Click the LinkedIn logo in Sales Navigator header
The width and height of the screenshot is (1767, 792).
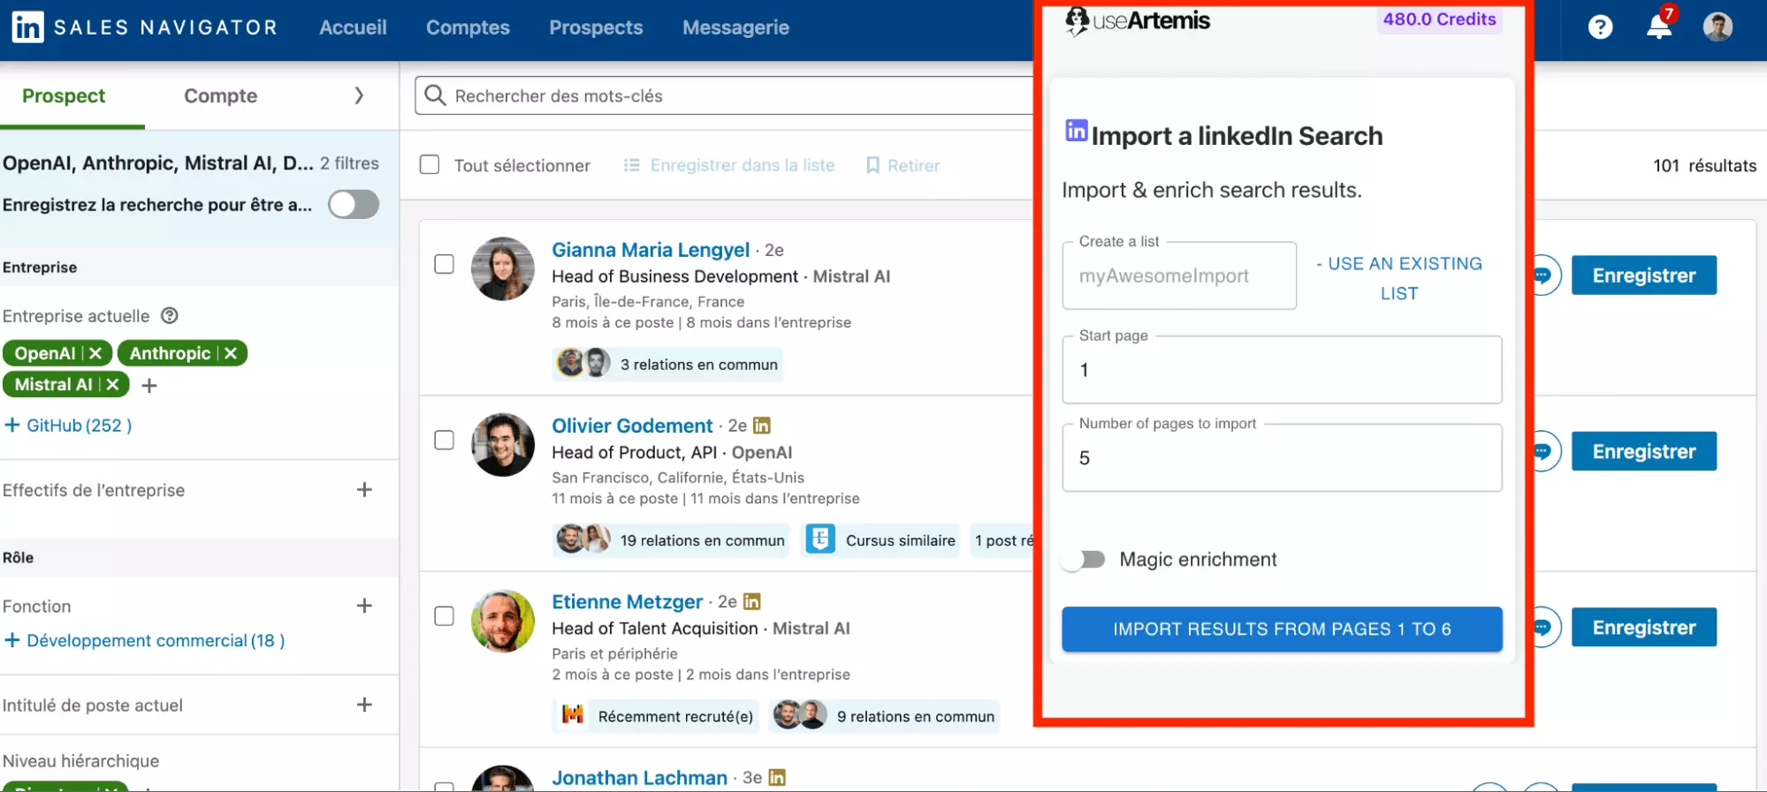point(27,27)
